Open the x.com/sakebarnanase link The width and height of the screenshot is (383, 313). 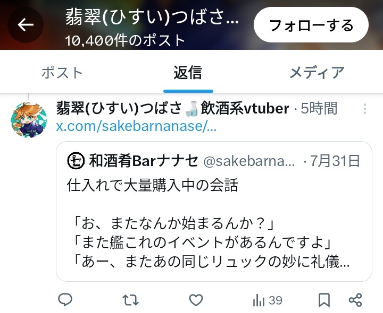tap(136, 126)
